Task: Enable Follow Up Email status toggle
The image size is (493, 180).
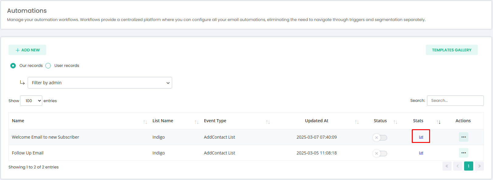Action: [380, 154]
